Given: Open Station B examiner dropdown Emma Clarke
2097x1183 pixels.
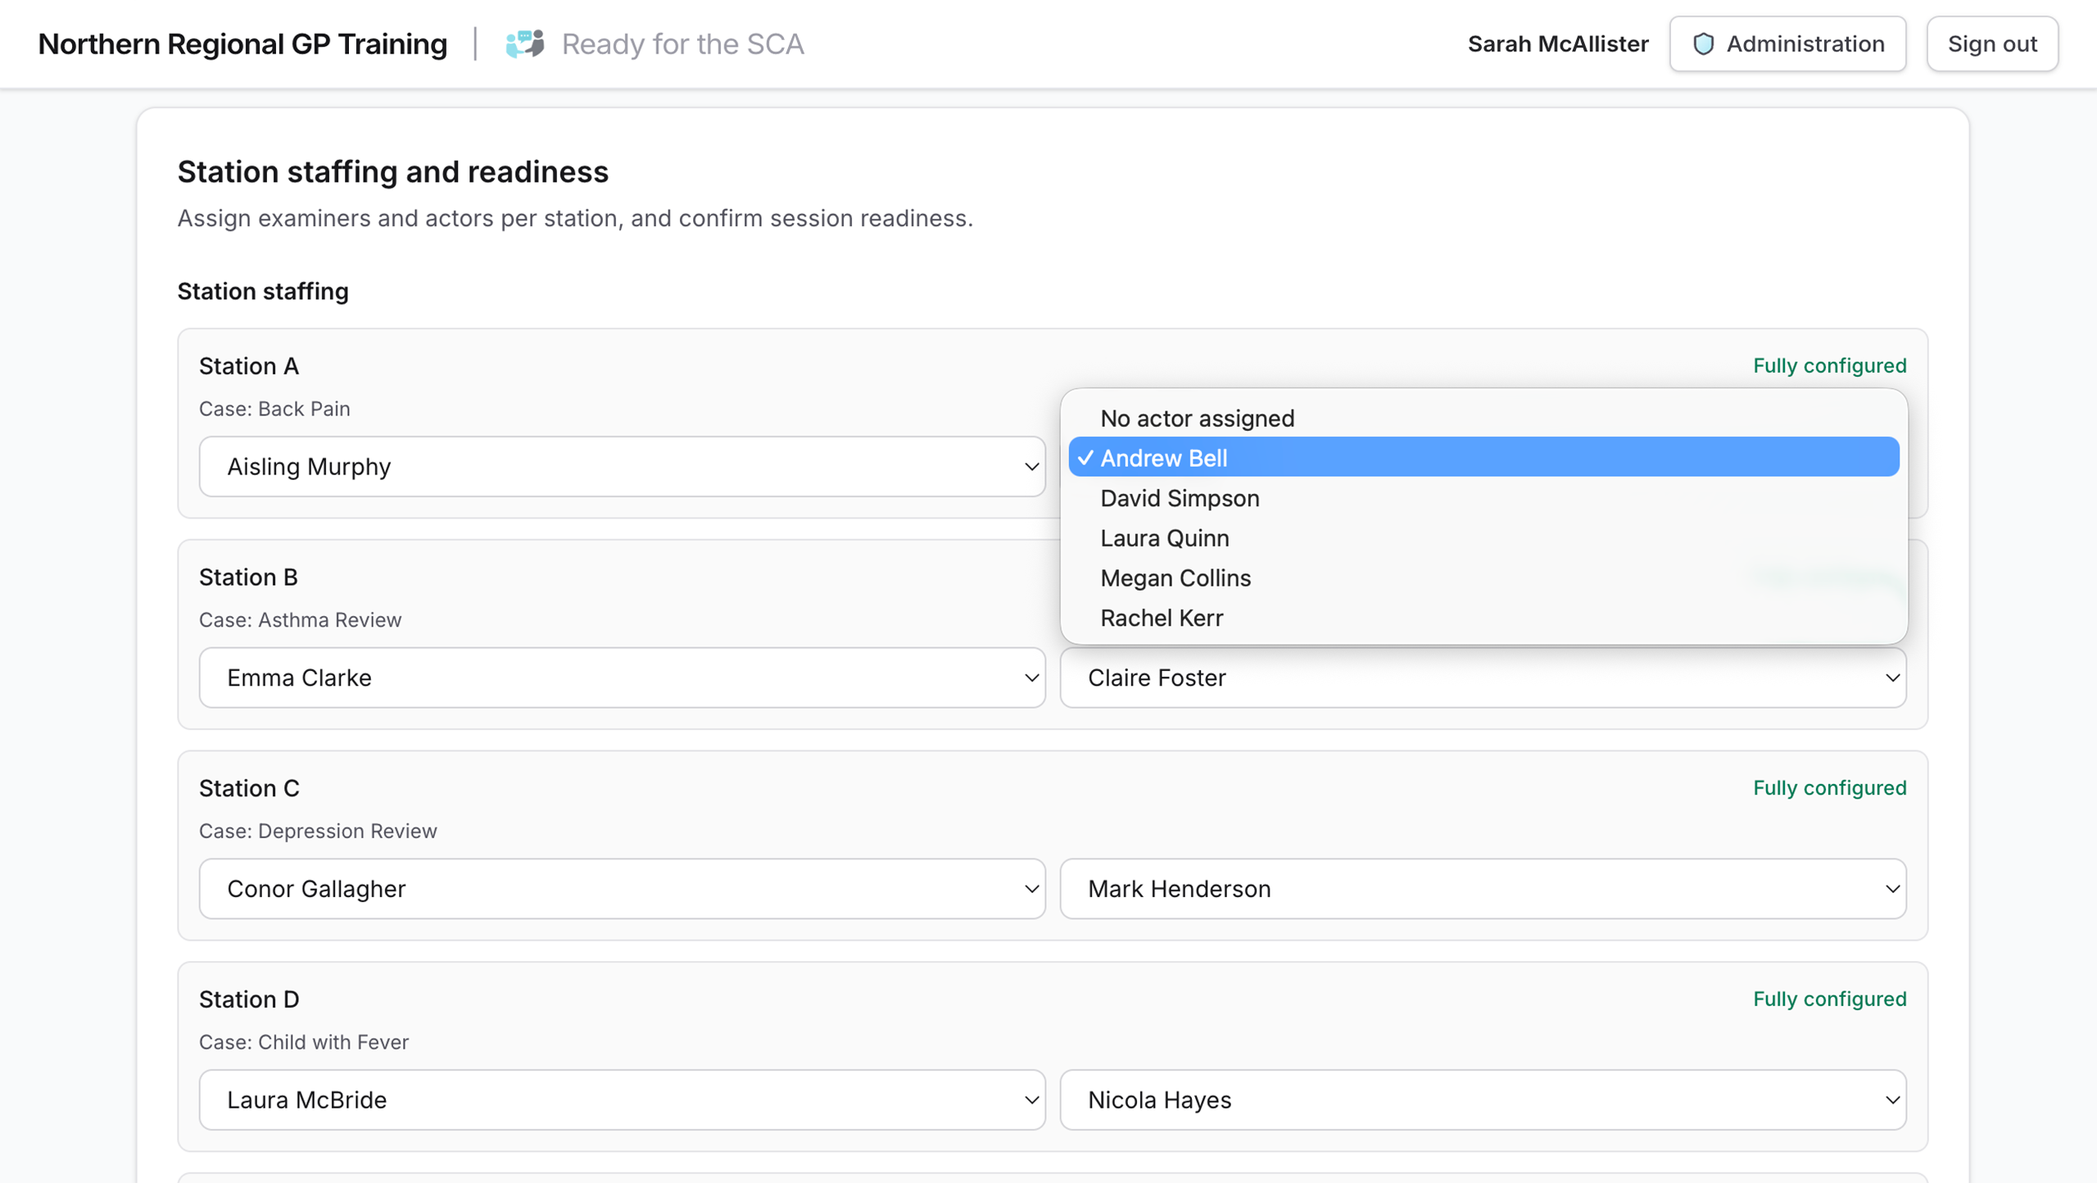Looking at the screenshot, I should point(622,678).
